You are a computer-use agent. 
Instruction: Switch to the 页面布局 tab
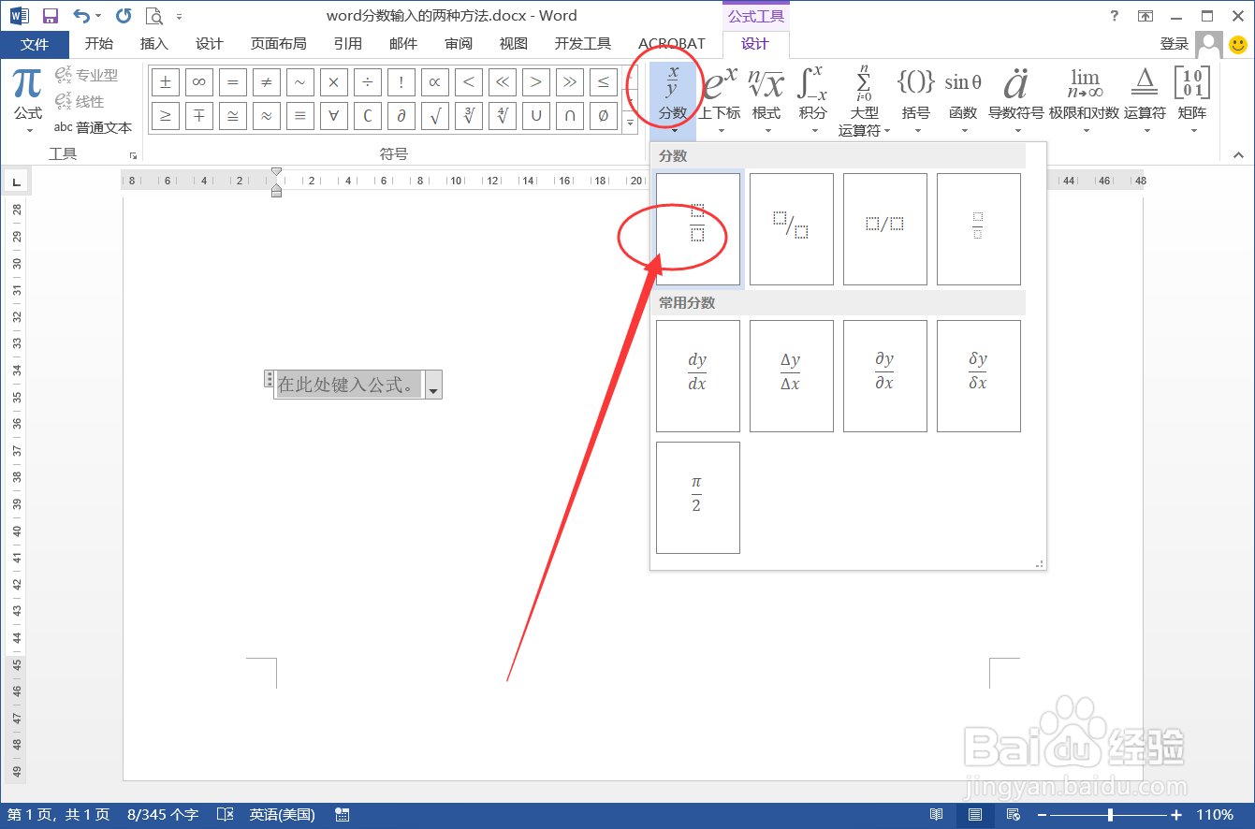pyautogui.click(x=278, y=44)
